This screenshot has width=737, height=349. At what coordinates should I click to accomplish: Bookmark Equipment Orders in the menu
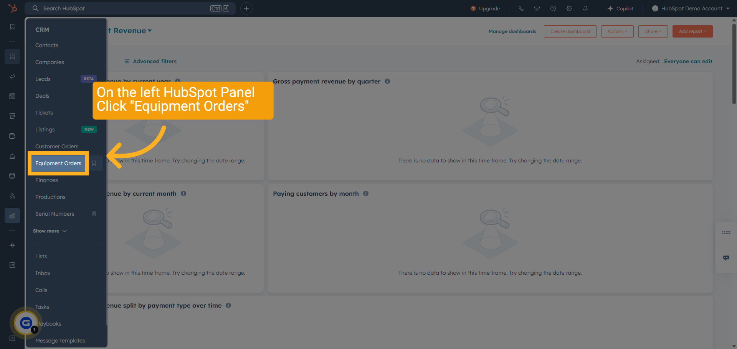pyautogui.click(x=94, y=163)
